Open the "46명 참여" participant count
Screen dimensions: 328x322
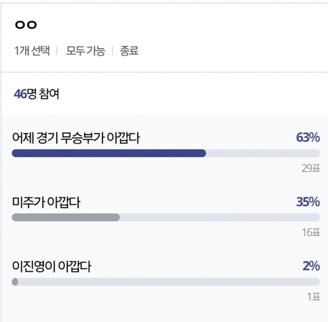pyautogui.click(x=37, y=94)
